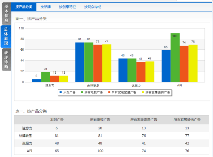Click blue 本则广告 legend swatch
The width and height of the screenshot is (213, 157).
click(x=61, y=93)
